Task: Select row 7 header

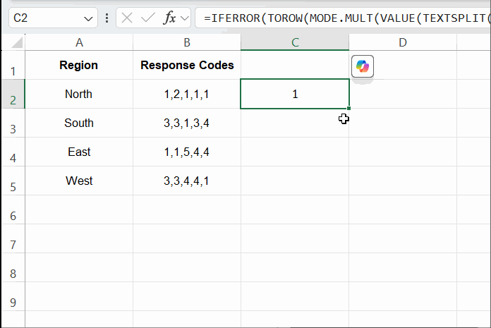Action: point(13,238)
